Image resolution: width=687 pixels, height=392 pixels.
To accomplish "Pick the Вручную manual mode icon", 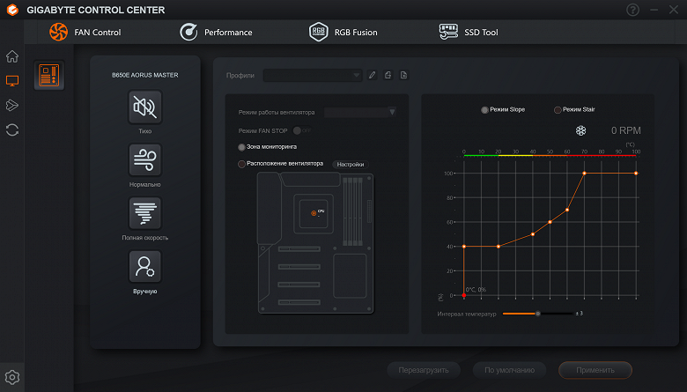I will [144, 265].
